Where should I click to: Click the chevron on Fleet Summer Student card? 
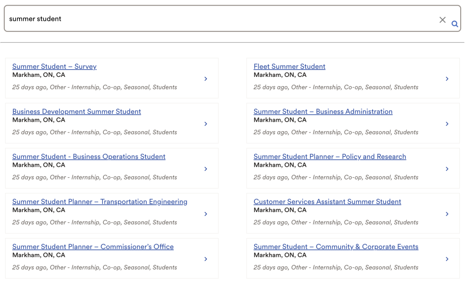point(447,79)
